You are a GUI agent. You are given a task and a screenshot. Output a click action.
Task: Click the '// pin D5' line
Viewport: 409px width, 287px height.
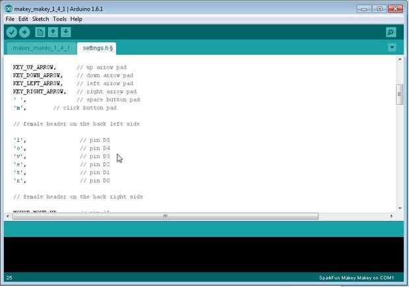(61, 140)
